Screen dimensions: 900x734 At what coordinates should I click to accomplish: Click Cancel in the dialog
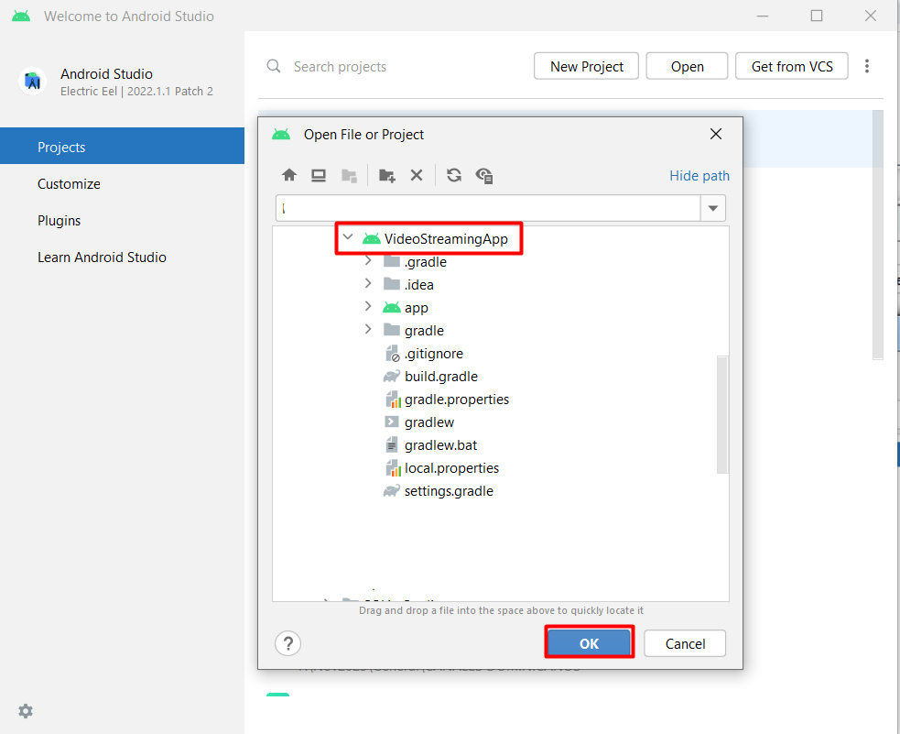(685, 643)
